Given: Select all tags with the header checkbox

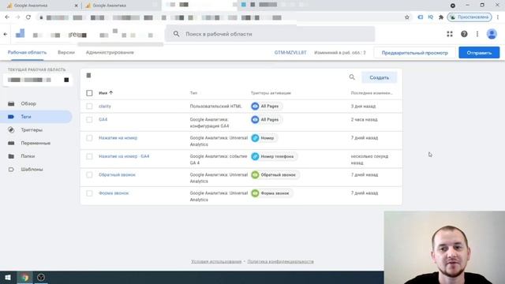Looking at the screenshot, I should coord(89,93).
